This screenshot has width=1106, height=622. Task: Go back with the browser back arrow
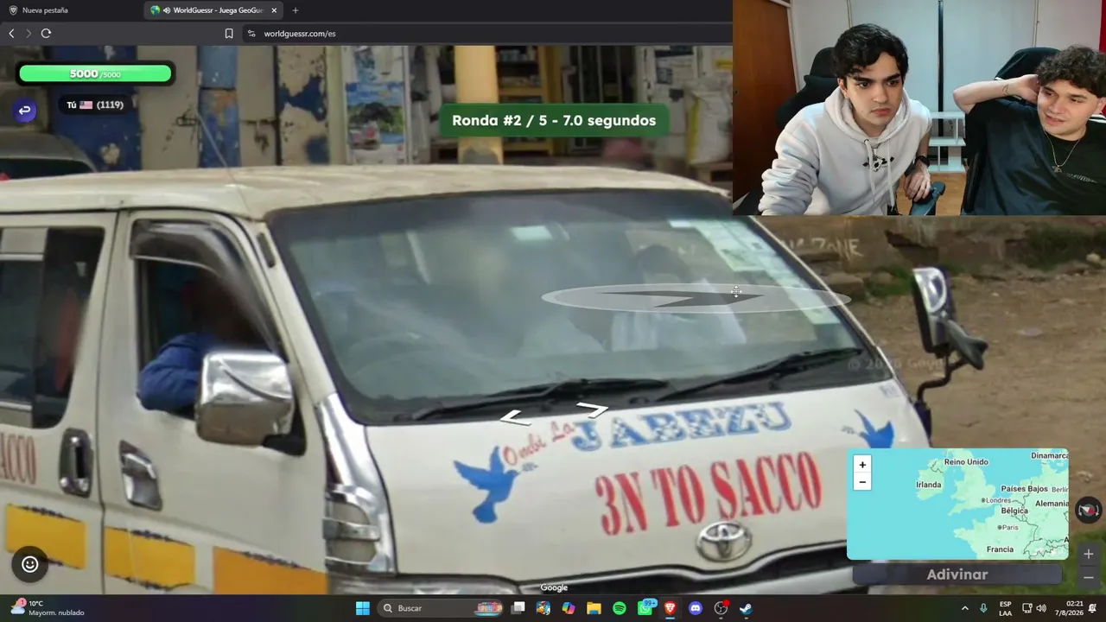click(x=11, y=34)
